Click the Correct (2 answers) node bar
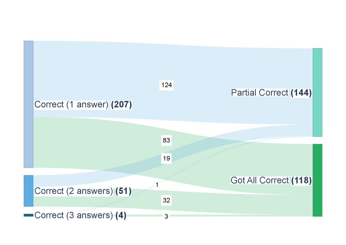 (x=28, y=191)
